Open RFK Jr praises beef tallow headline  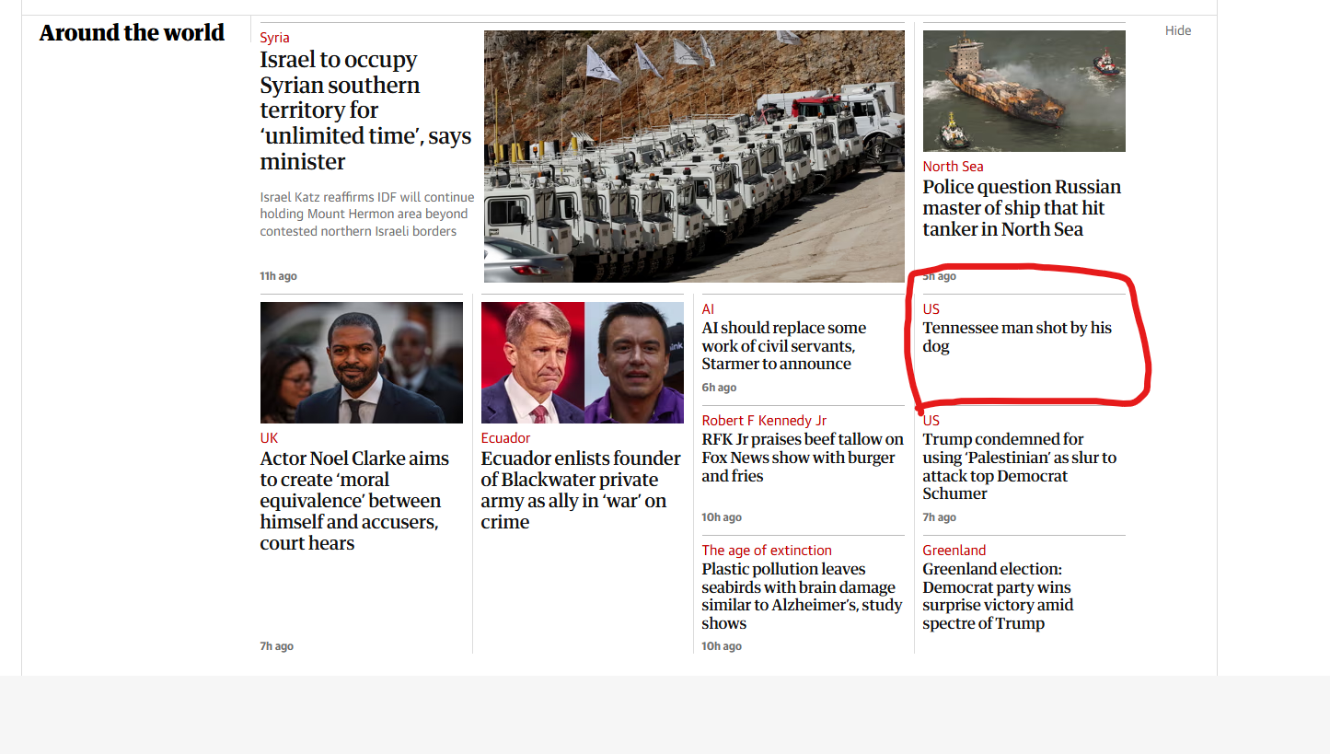click(x=803, y=458)
